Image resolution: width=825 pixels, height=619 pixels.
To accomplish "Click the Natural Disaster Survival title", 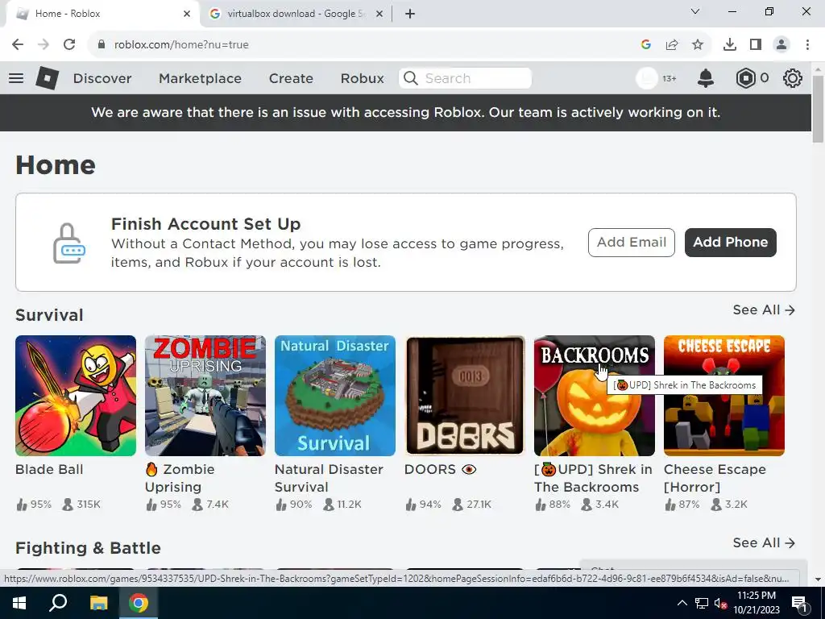I will pos(329,478).
